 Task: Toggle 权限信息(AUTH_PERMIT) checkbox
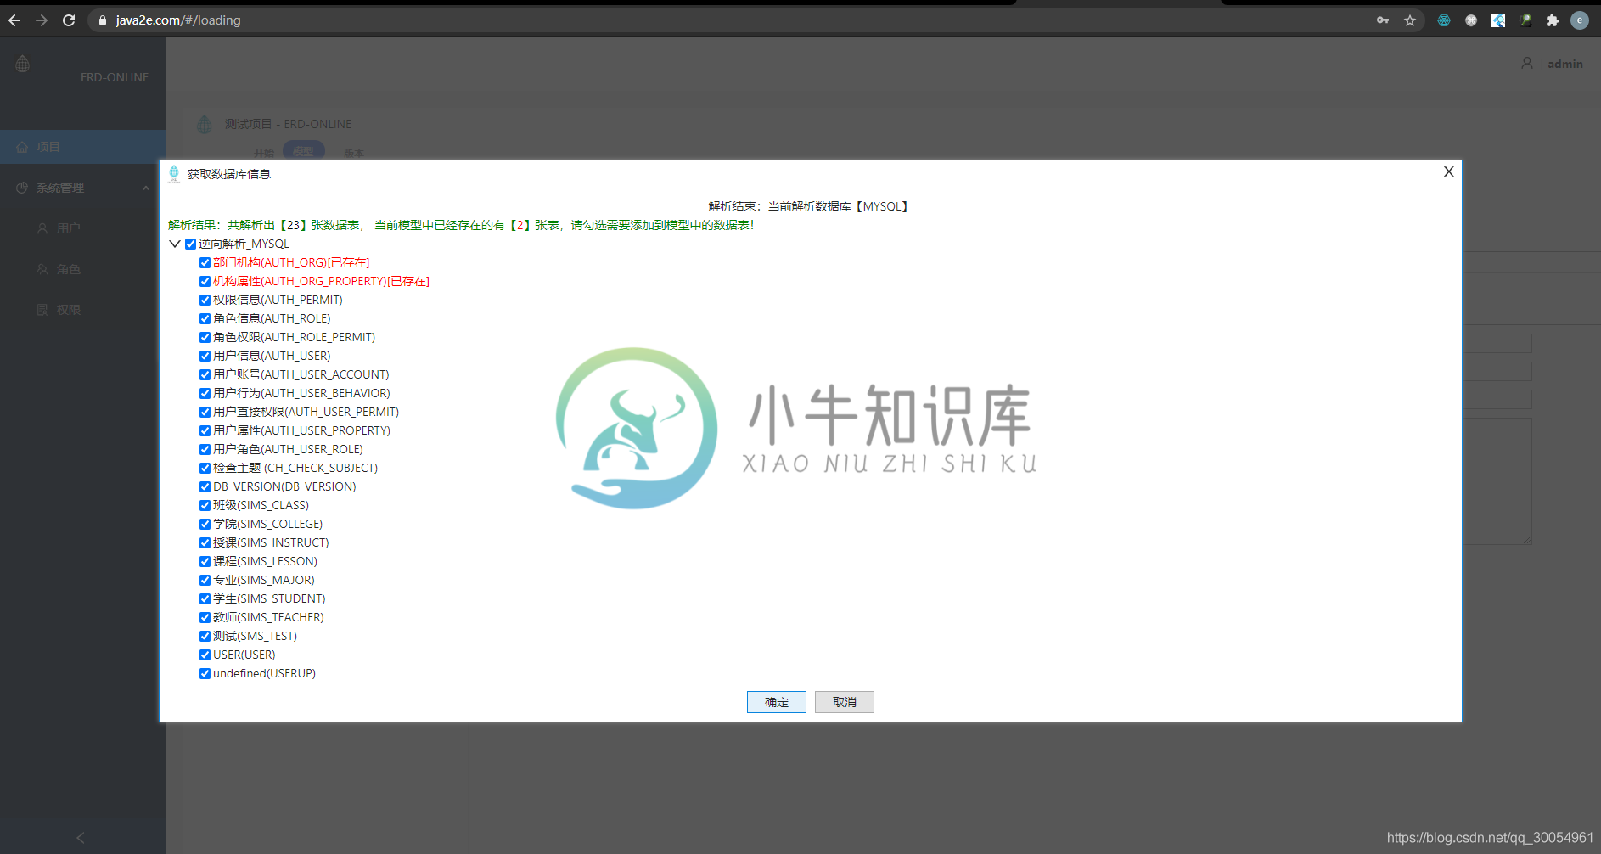tap(205, 300)
